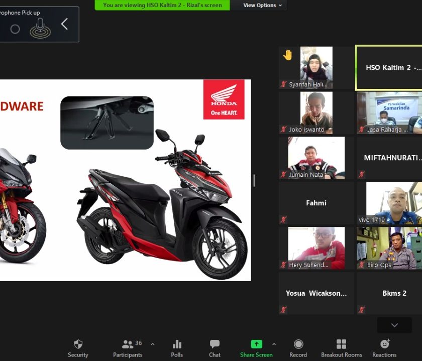This screenshot has height=361, width=422.
Task: Click the screen-share status banner for Rizal's screen
Action: point(162,5)
